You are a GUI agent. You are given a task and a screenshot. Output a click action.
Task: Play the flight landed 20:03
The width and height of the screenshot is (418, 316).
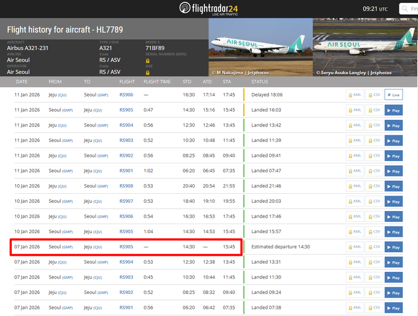394,201
